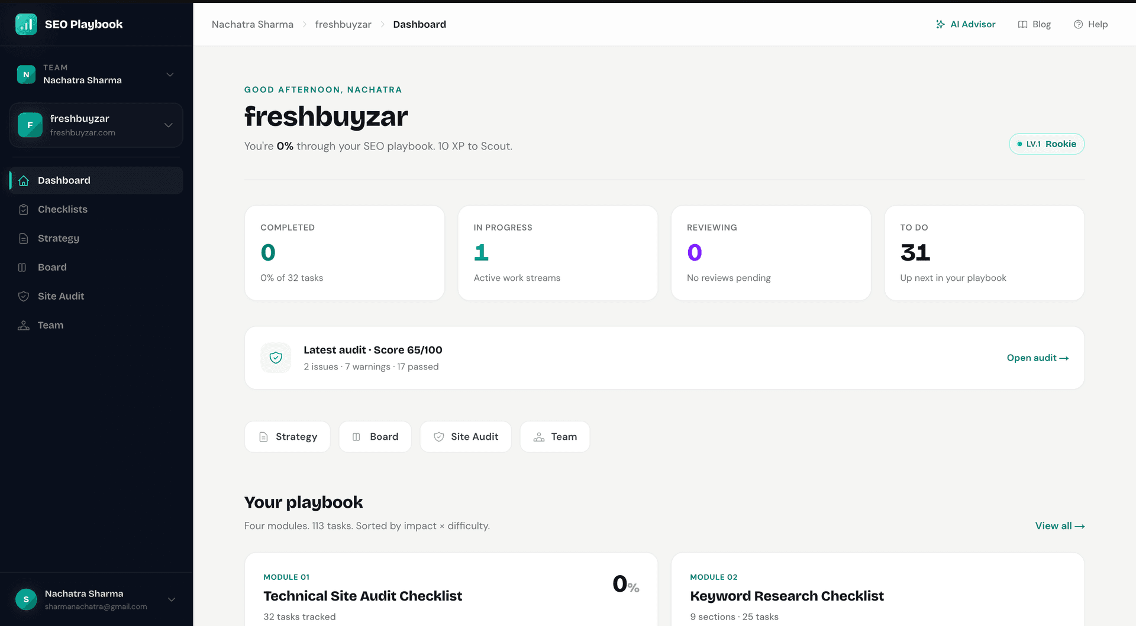The image size is (1136, 626).
Task: Follow the View all playbook link
Action: 1060,526
